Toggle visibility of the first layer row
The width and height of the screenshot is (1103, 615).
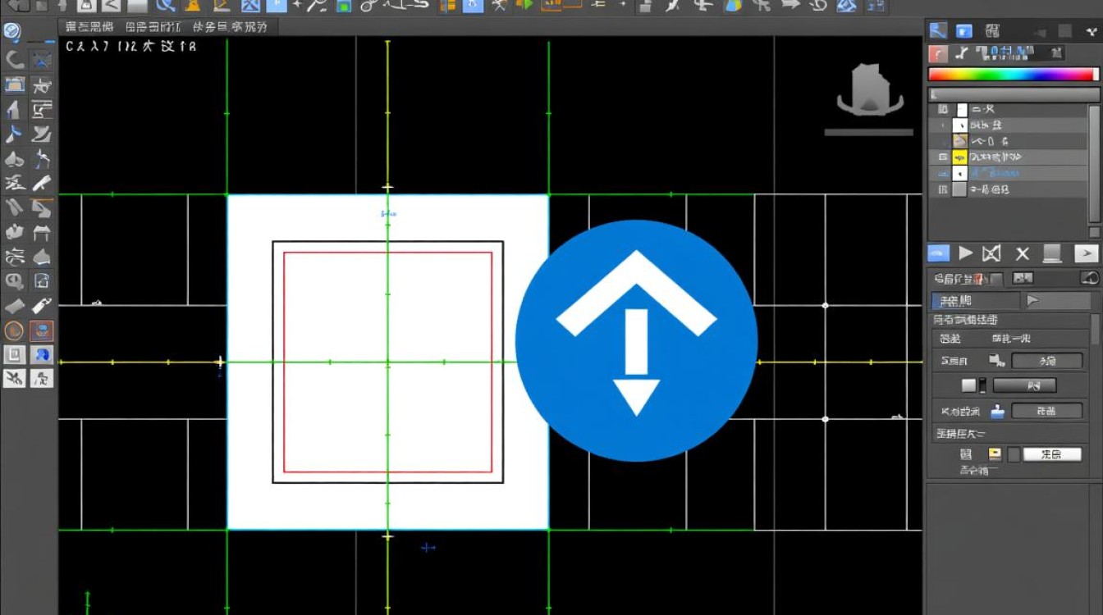(x=942, y=109)
